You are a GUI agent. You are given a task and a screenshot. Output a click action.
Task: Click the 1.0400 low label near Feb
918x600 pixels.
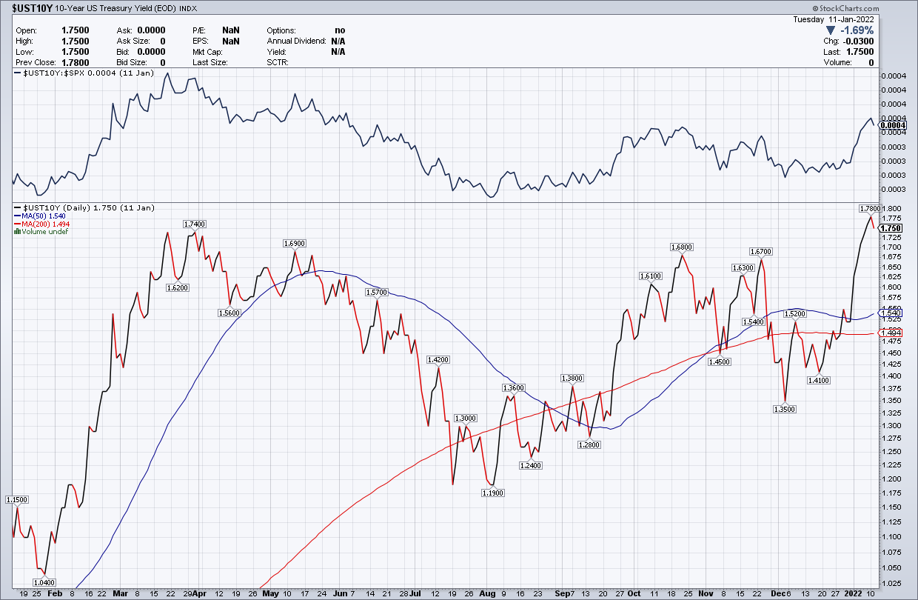pyautogui.click(x=44, y=583)
